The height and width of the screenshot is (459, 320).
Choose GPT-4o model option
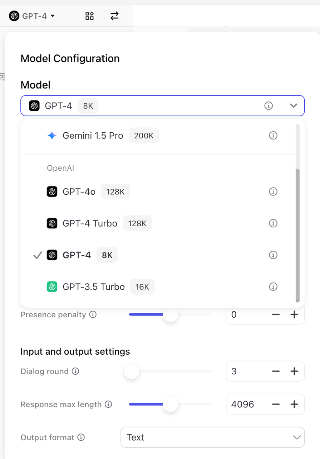pos(79,191)
